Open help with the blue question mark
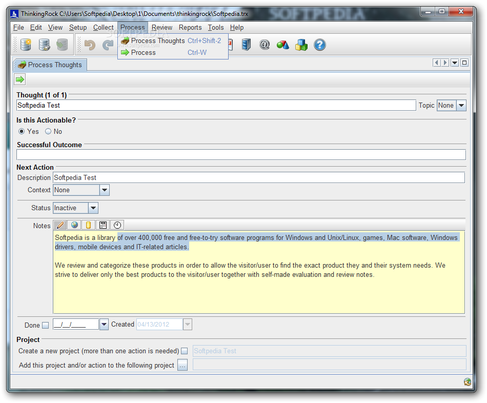The height and width of the screenshot is (403, 487). (319, 45)
